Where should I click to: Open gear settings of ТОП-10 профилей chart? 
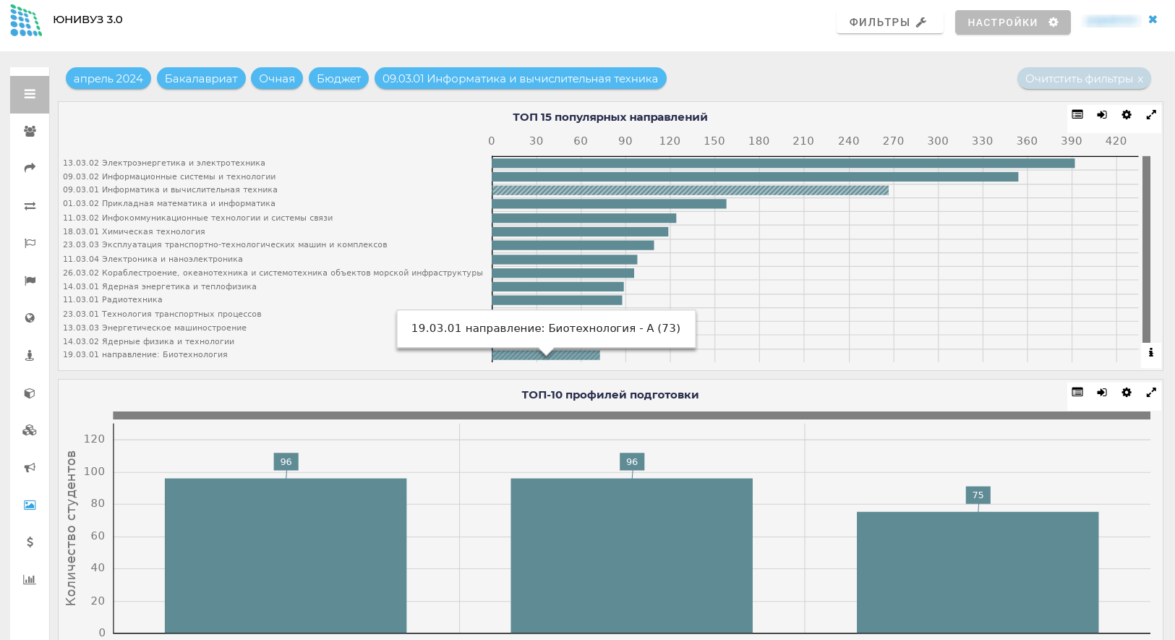(1127, 392)
